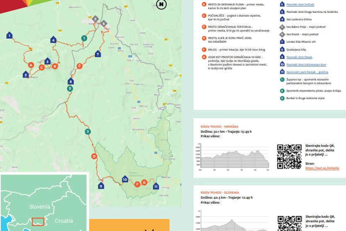The height and width of the screenshot is (231, 346).
Task: Open the out.ac/mH9Oa URL link
Action: 322,168
